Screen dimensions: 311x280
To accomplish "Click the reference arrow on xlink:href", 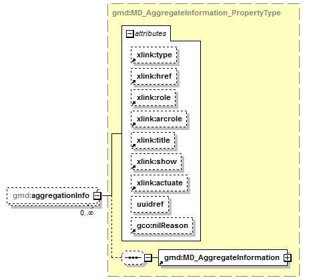I will coord(133,82).
